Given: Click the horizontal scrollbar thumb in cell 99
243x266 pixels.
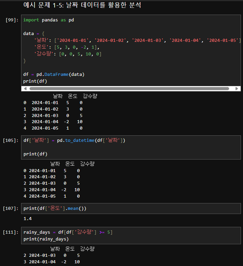Looking at the screenshot, I should pyautogui.click(x=129, y=88).
